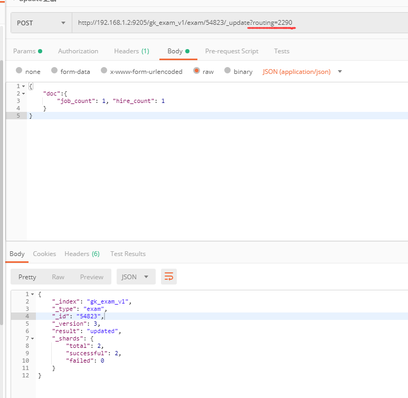Switch to the Params tab
408x398 pixels.
coord(27,51)
